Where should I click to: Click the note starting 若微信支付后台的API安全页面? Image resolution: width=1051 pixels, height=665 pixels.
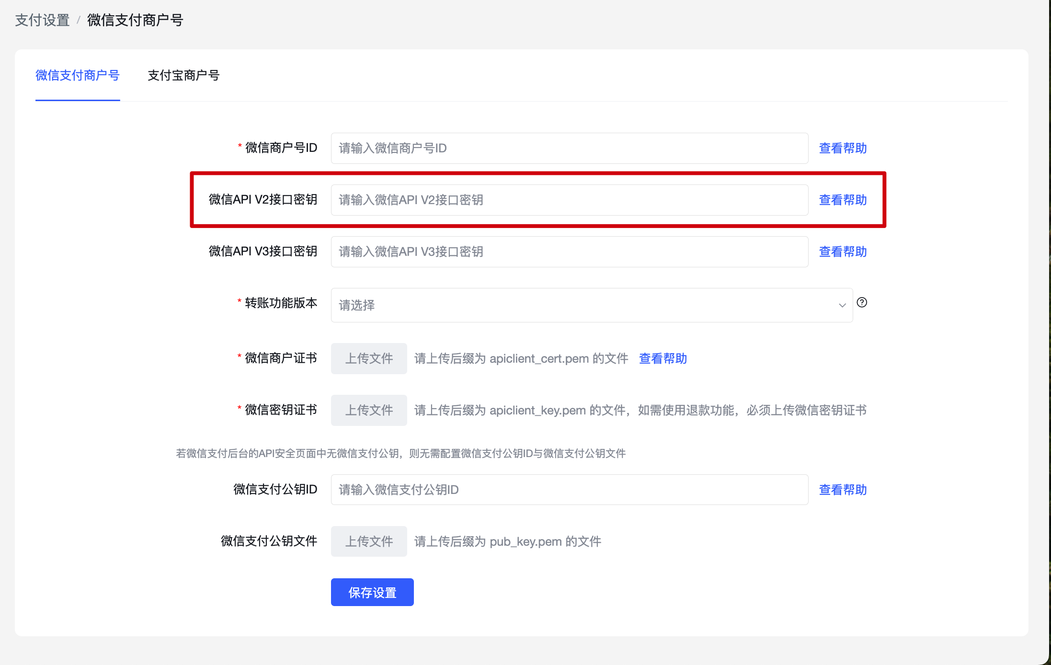[x=400, y=453]
